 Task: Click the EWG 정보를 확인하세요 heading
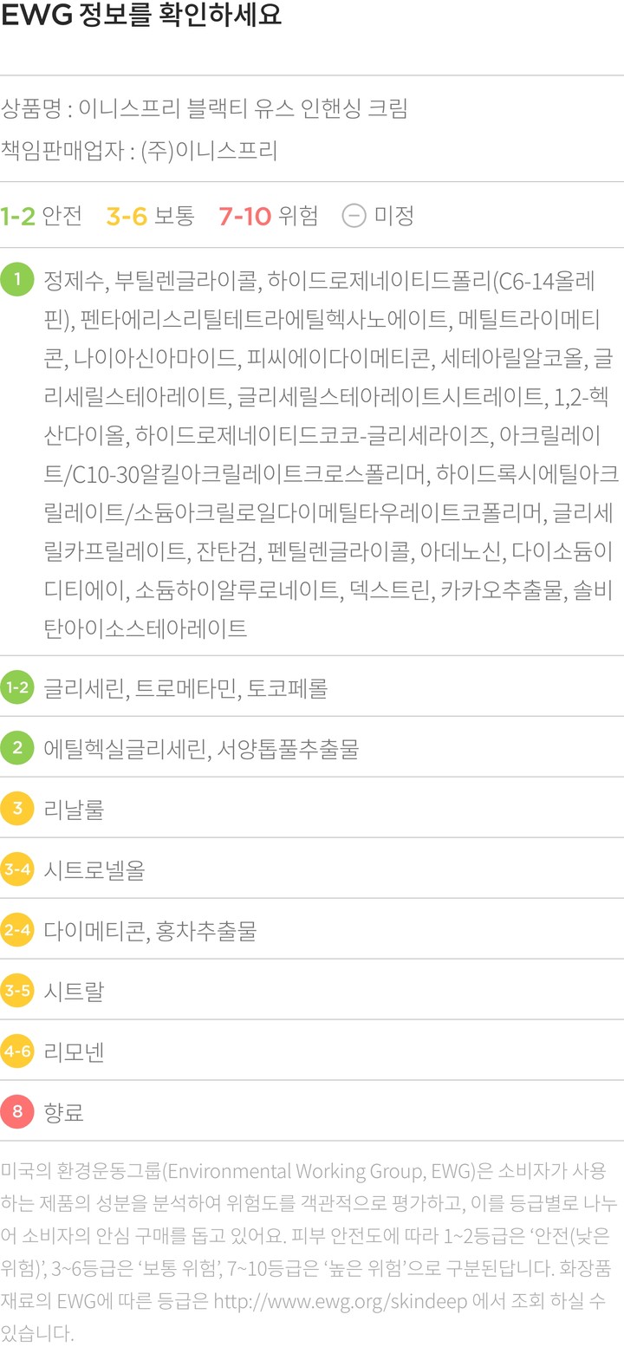141,16
